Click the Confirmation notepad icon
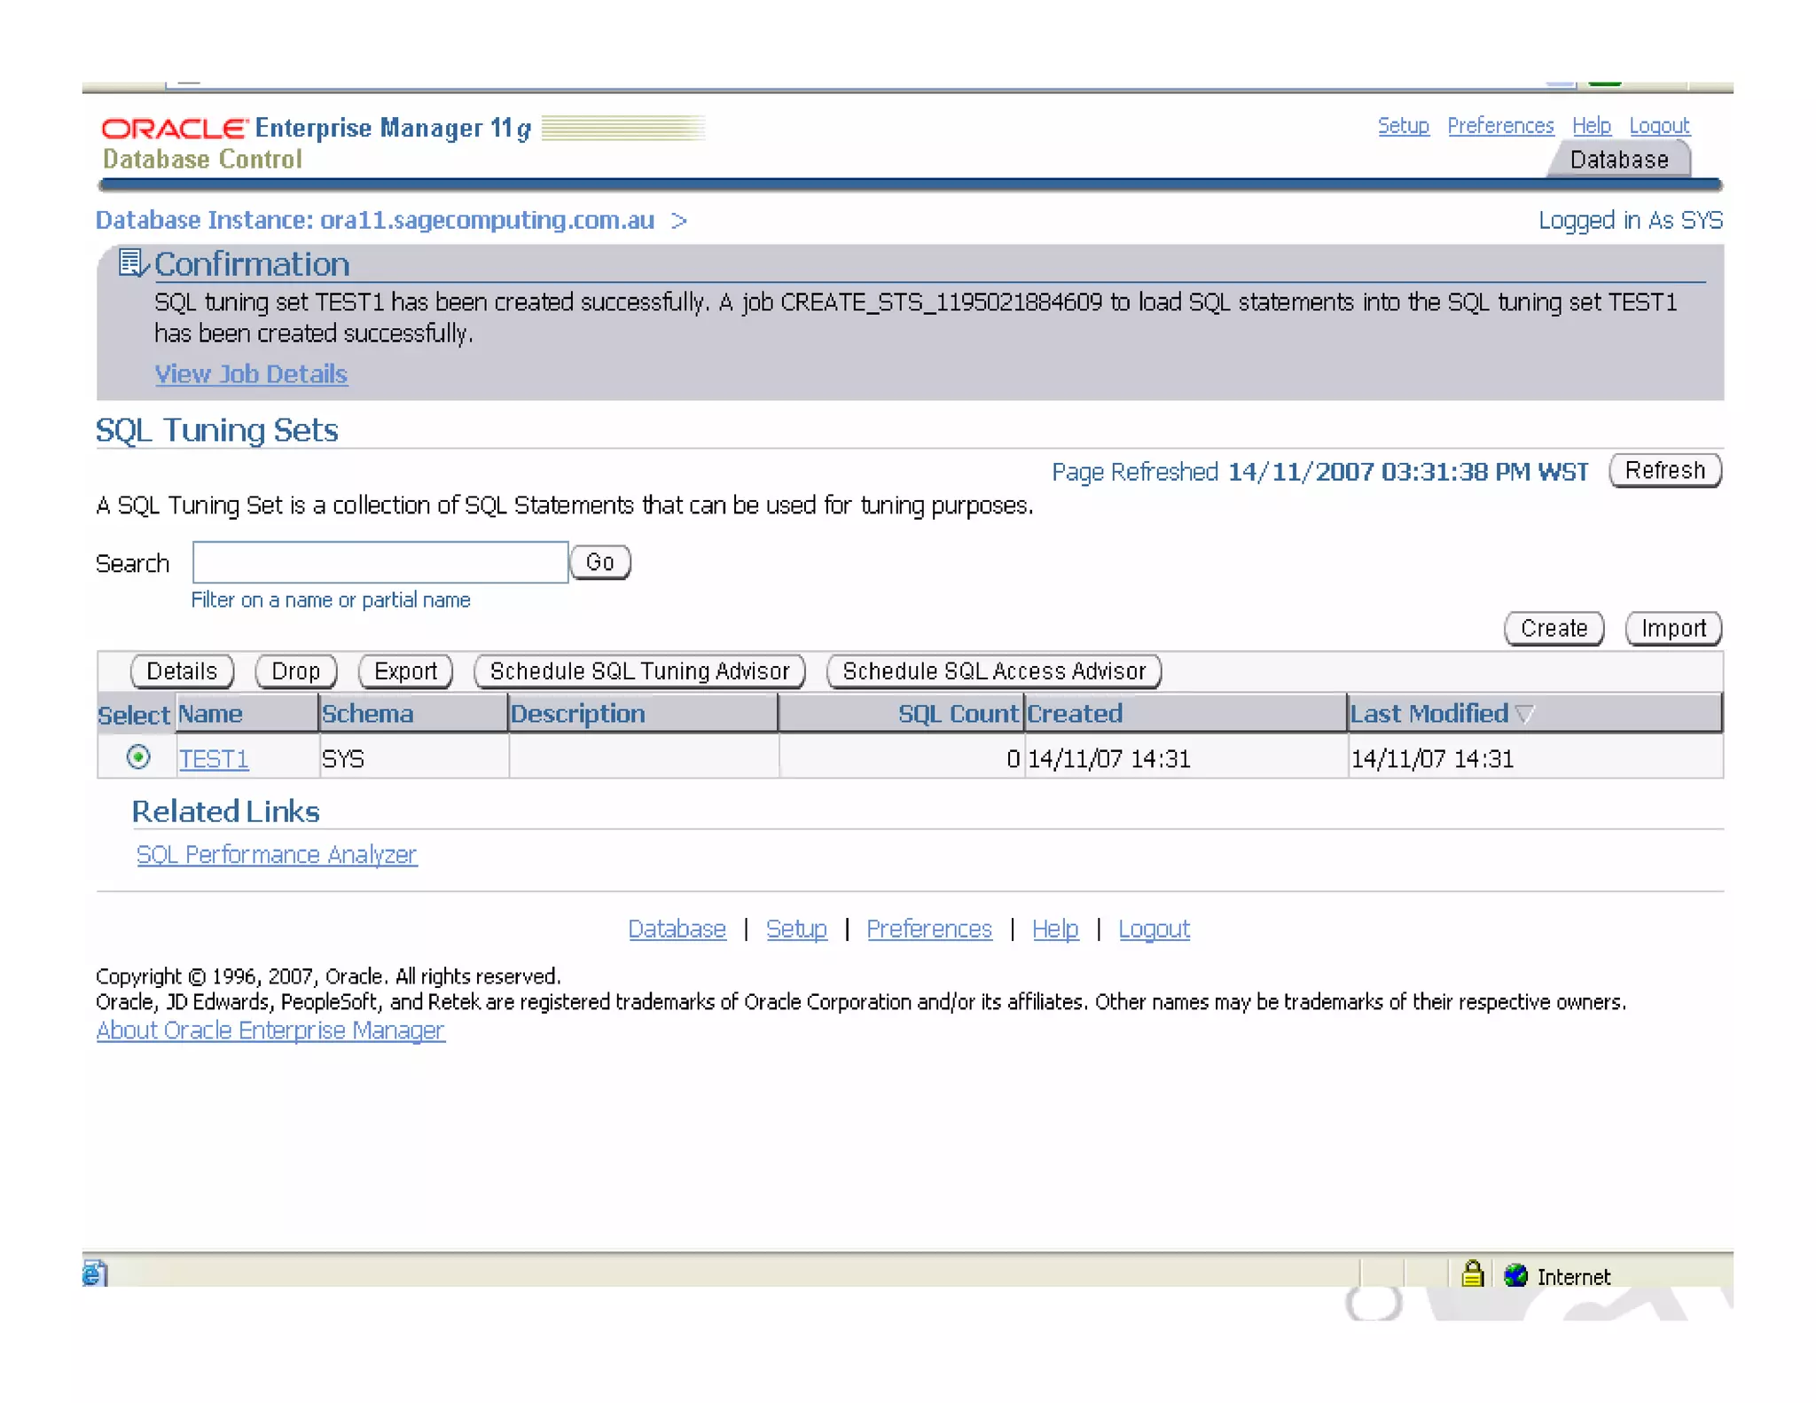Screen dimensions: 1816x1403 click(133, 263)
